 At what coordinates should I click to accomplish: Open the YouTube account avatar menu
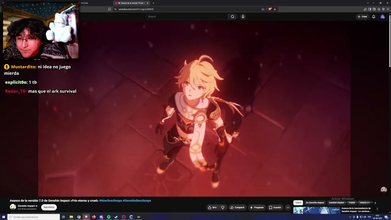coord(382,16)
